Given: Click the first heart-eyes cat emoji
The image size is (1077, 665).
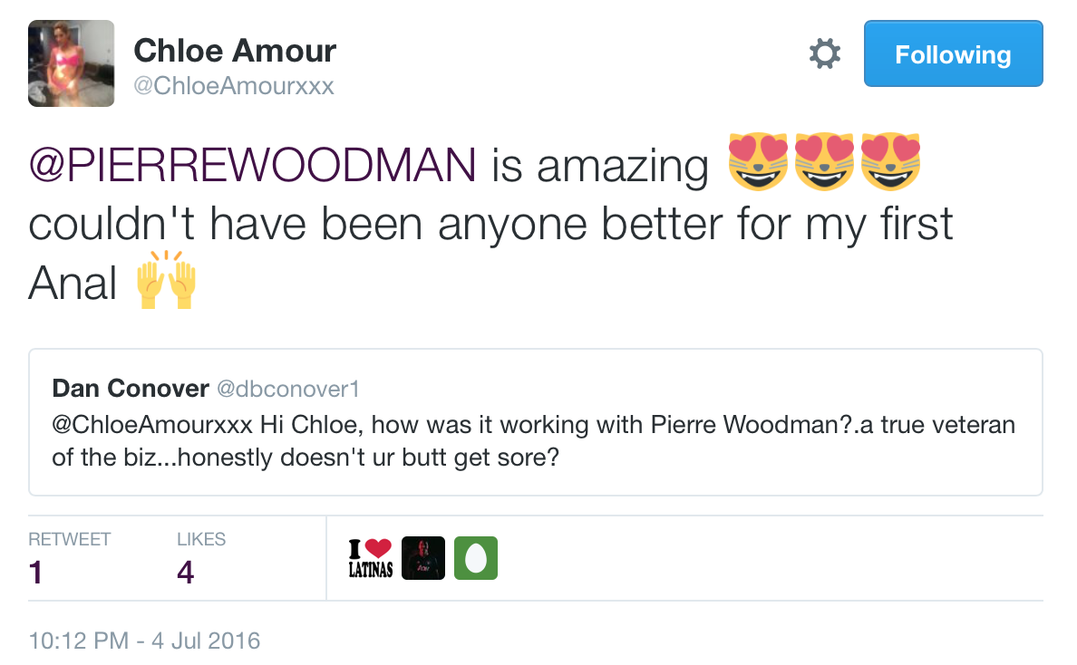Looking at the screenshot, I should pyautogui.click(x=759, y=162).
